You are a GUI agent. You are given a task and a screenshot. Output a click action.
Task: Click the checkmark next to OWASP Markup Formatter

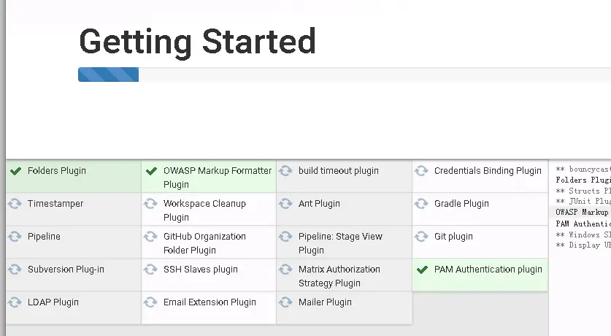pos(151,171)
